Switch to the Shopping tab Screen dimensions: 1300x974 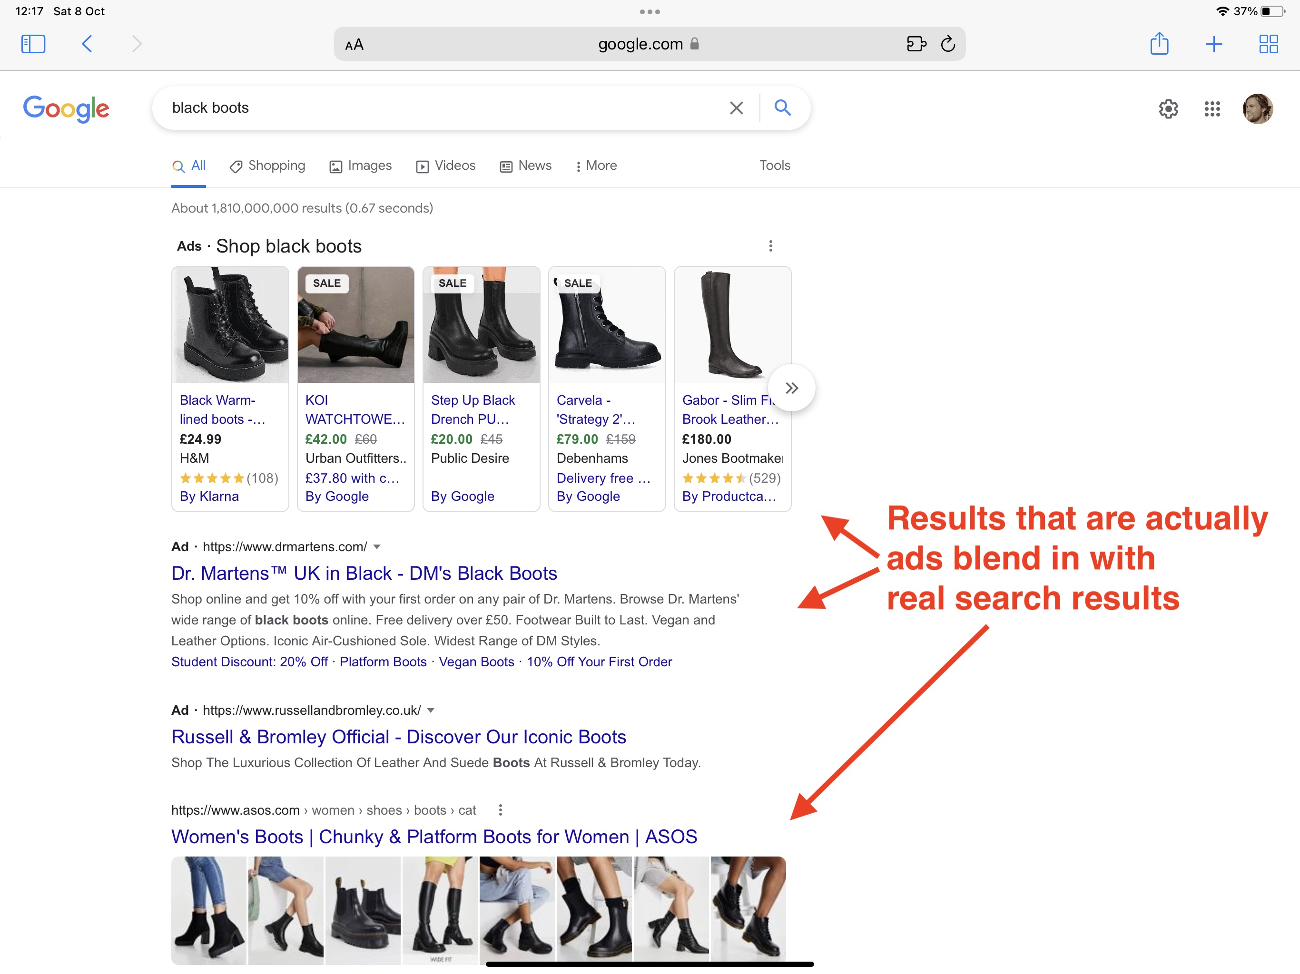click(x=267, y=166)
